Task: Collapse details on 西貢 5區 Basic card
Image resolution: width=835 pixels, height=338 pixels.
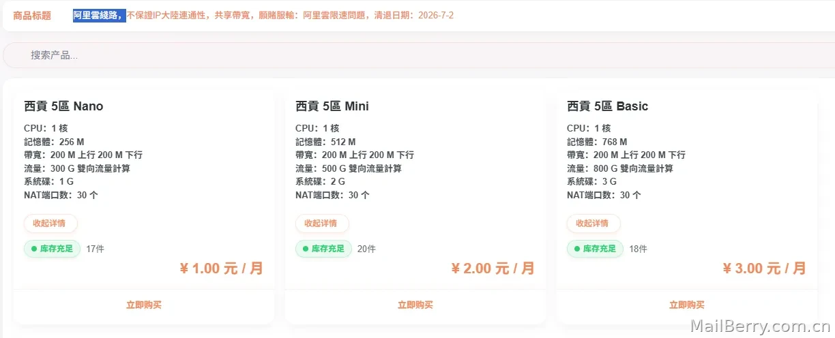Action: 594,224
